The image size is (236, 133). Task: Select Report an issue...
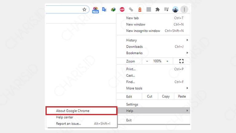click(x=81, y=123)
